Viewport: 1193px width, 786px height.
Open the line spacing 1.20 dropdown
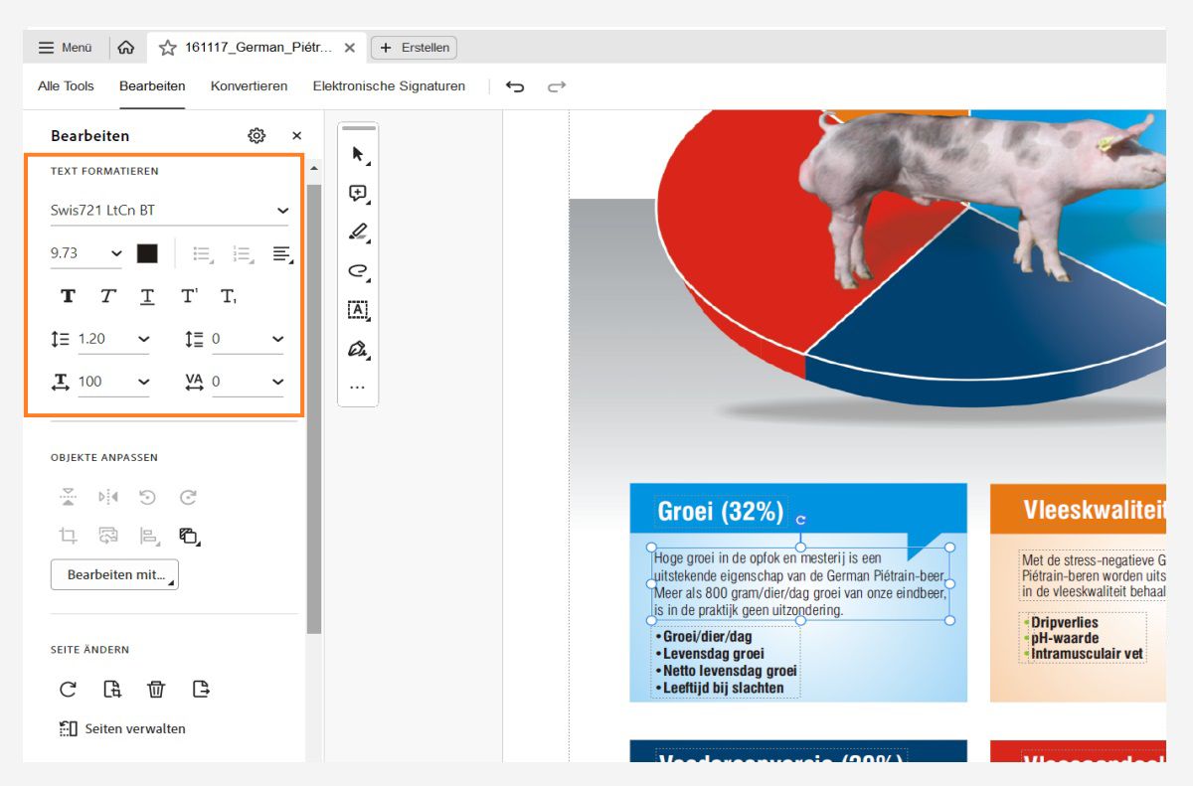113,339
